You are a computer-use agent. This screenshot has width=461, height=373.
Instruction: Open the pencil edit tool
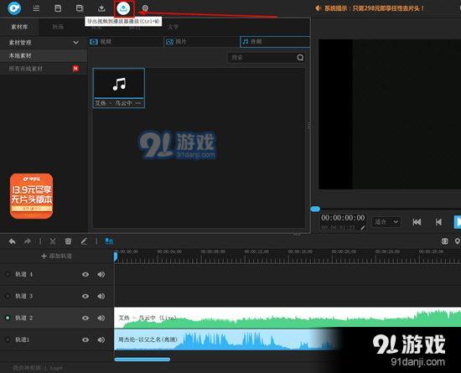pos(84,241)
